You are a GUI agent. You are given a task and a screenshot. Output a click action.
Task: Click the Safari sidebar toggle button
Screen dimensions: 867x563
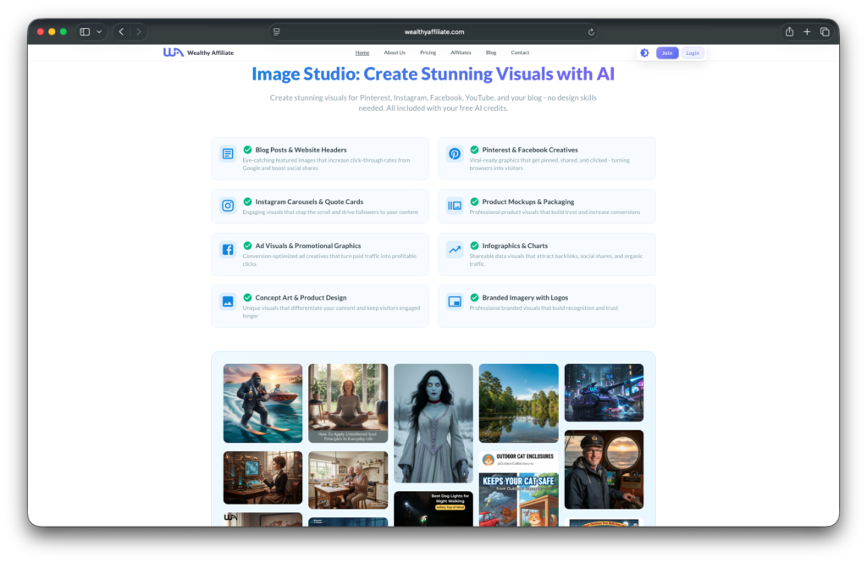pyautogui.click(x=85, y=32)
